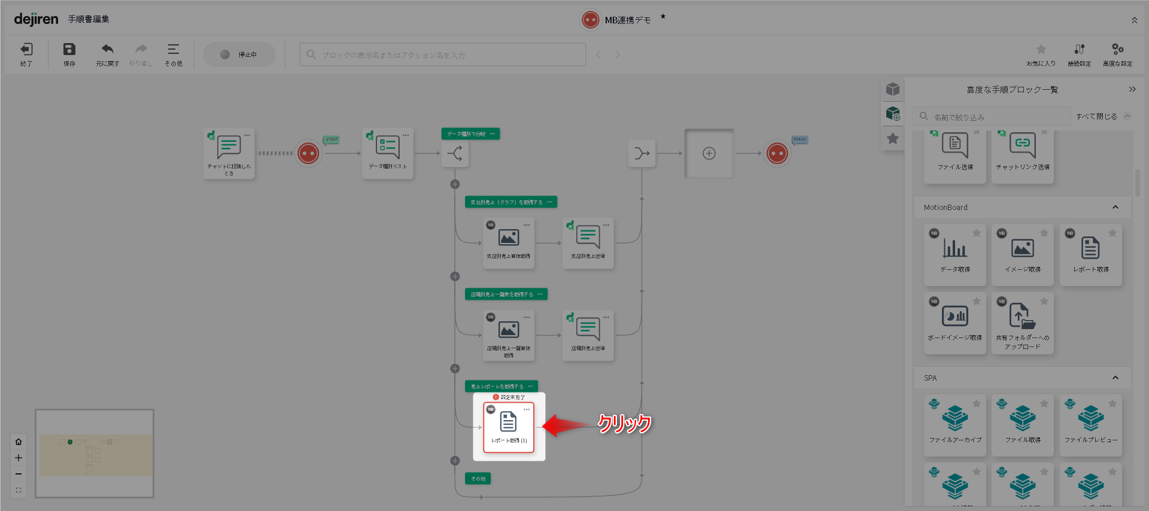
Task: Select the 店舗別売上送信 block
Action: (x=588, y=335)
